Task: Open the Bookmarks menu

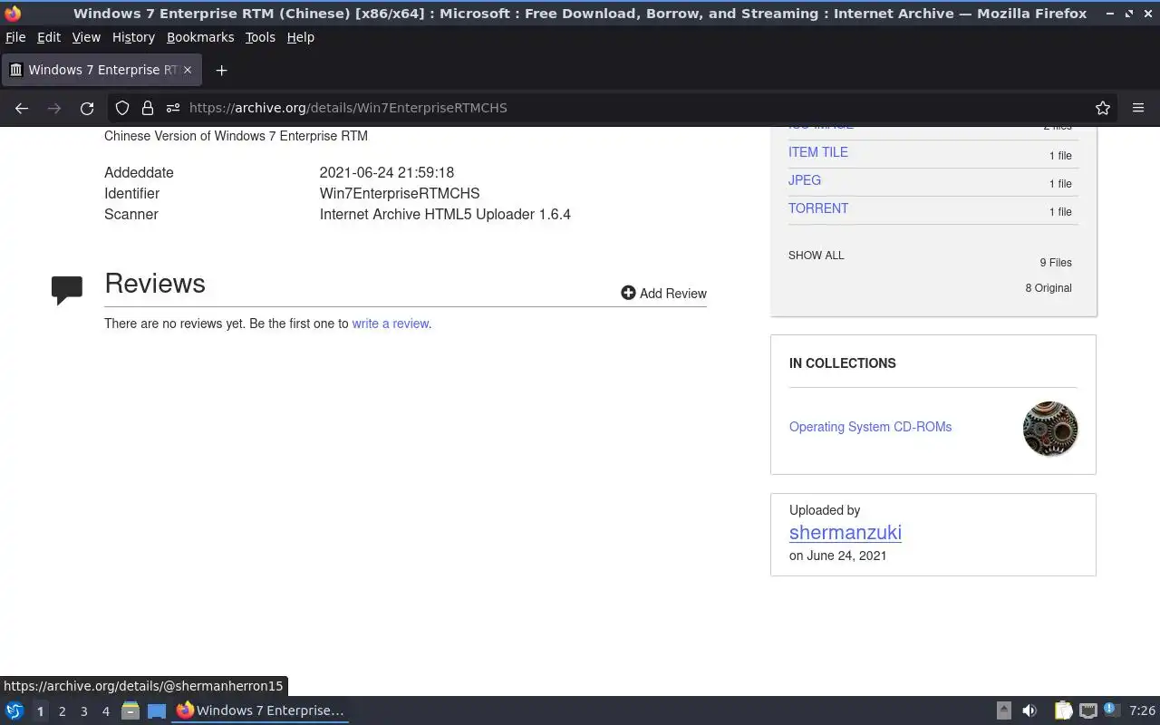Action: coord(200,37)
